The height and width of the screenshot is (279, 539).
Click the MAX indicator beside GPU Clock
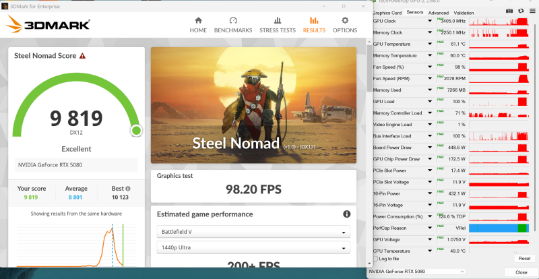pos(440,20)
